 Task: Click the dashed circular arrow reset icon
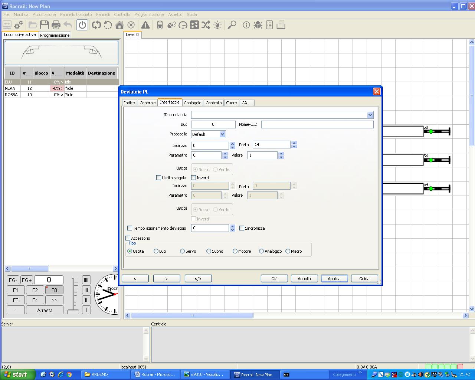[108, 25]
